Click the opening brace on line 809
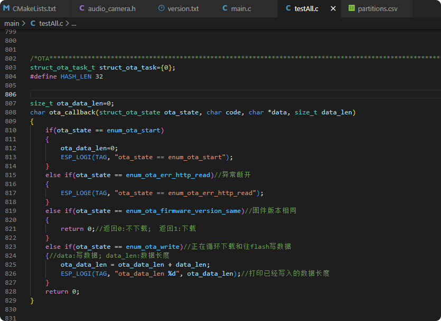 click(32, 121)
